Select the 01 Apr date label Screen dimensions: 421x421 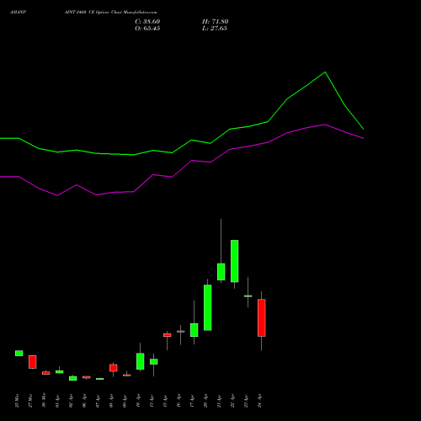point(57,402)
